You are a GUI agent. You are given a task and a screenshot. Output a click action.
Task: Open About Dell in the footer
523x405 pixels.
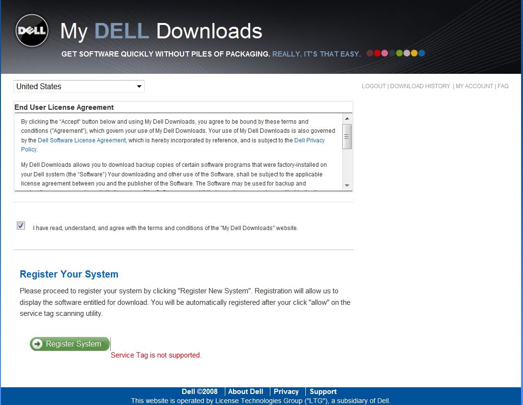245,392
